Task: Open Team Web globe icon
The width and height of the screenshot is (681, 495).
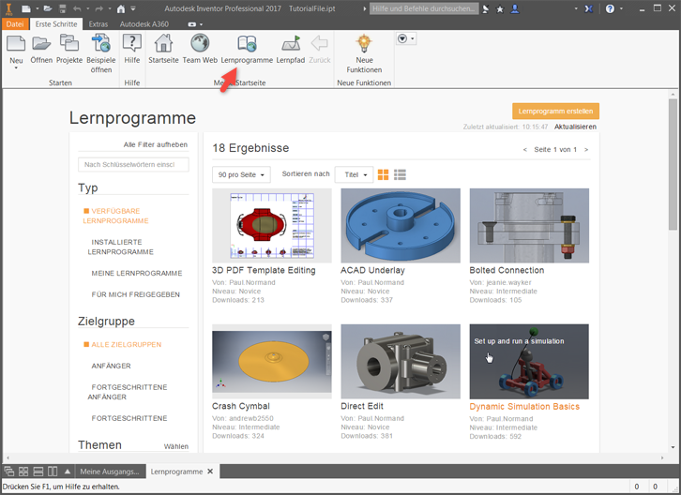Action: (x=200, y=44)
